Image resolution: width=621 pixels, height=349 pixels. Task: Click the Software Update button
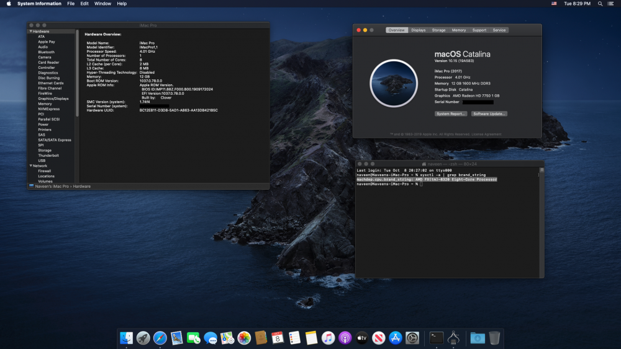489,114
